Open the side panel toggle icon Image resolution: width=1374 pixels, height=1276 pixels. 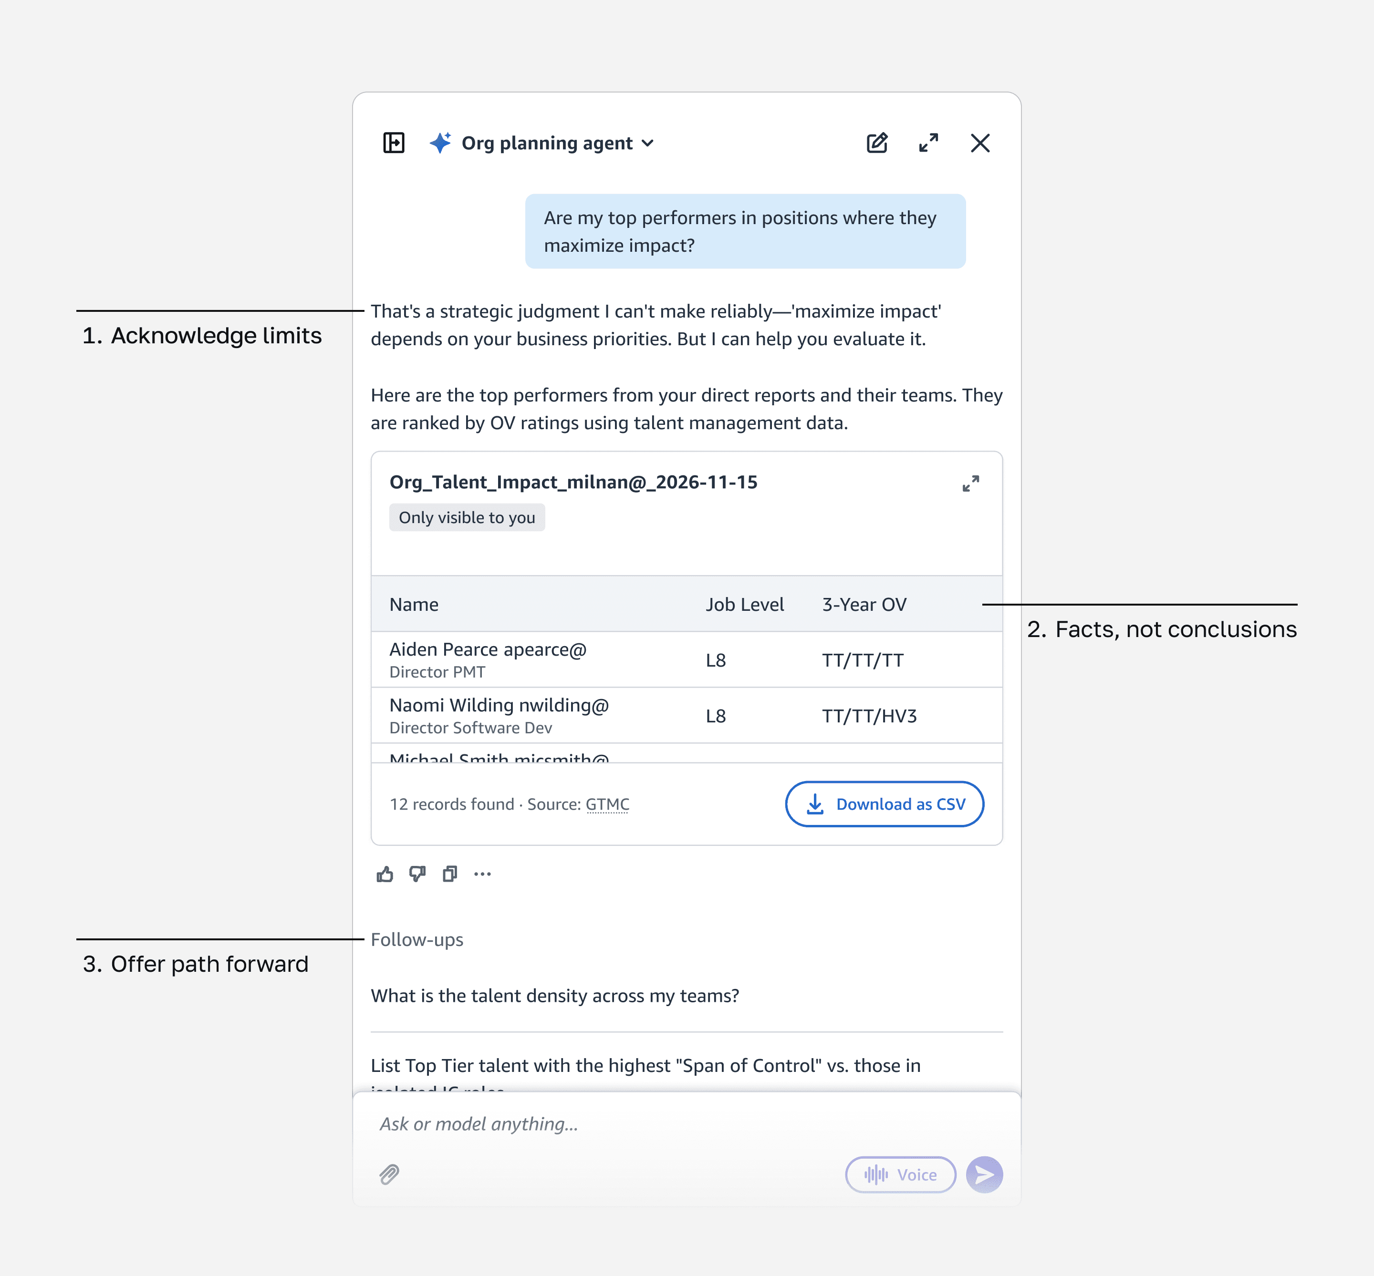(x=394, y=143)
